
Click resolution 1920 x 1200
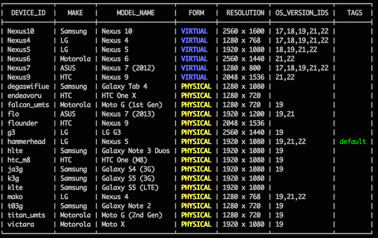pyautogui.click(x=243, y=114)
